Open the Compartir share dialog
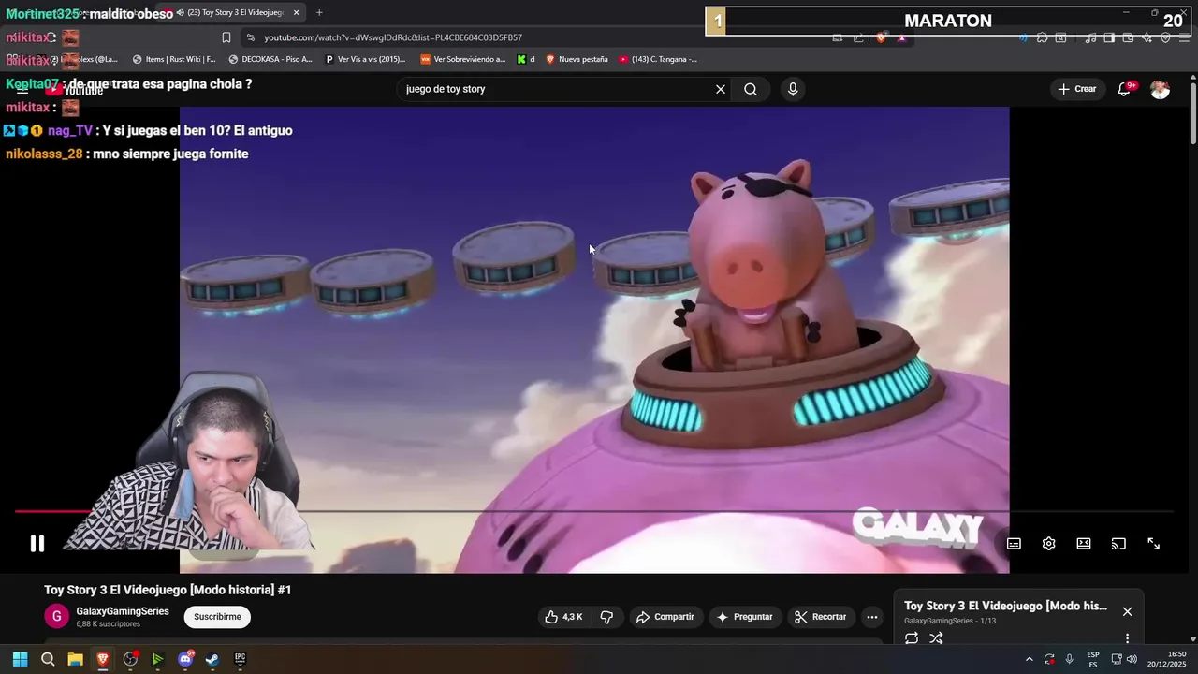The width and height of the screenshot is (1198, 674). point(665,617)
